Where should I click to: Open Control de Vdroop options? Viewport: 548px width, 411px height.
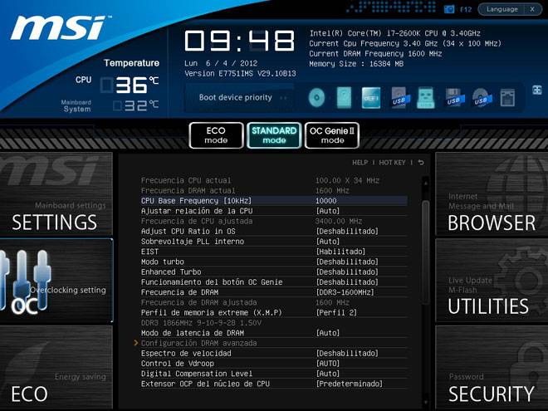coord(274,364)
